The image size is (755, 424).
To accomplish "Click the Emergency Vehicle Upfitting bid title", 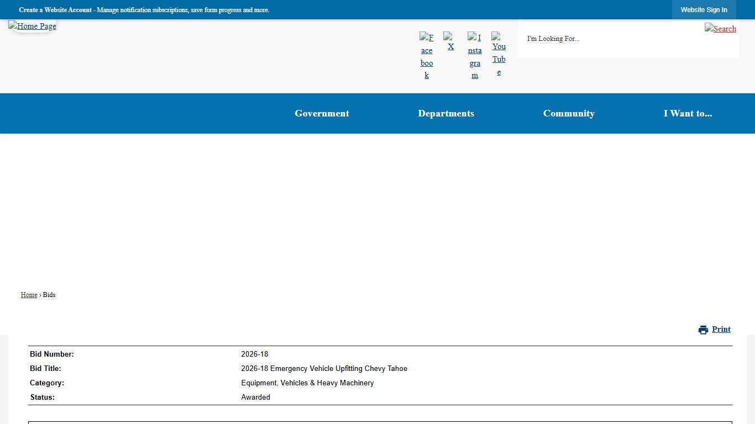I will click(324, 369).
